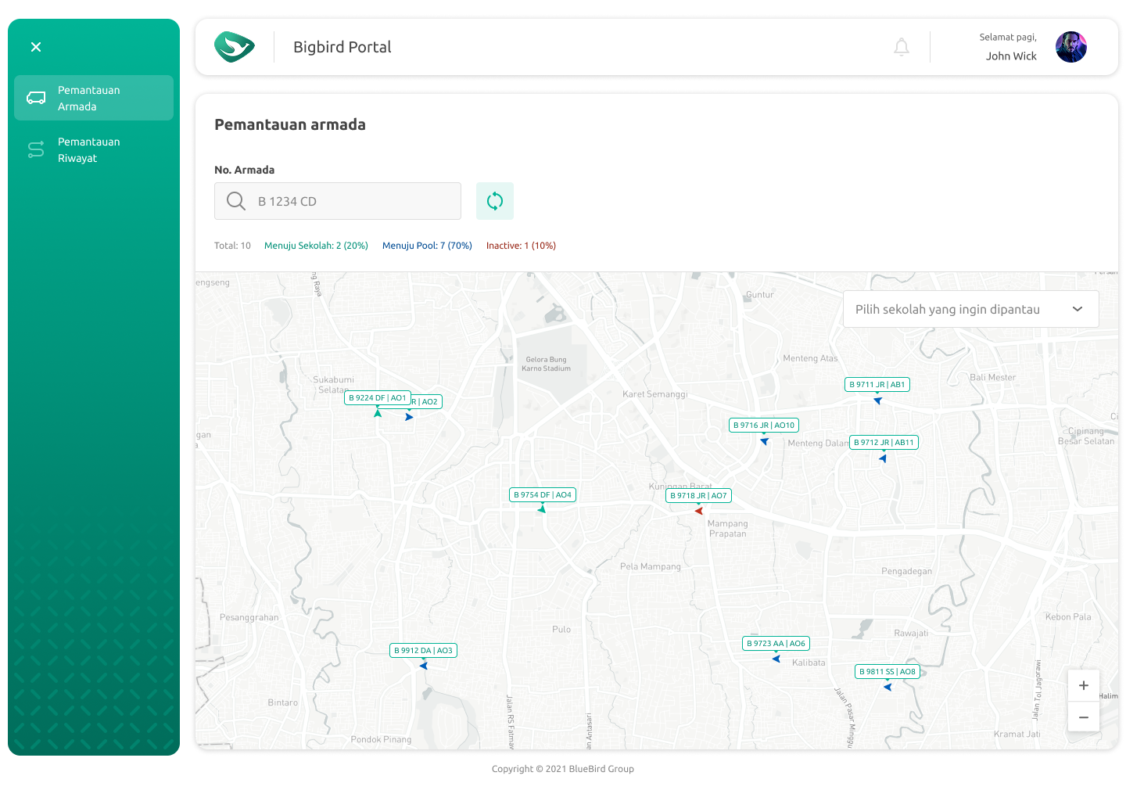Close the sidebar with the X icon

pyautogui.click(x=36, y=47)
